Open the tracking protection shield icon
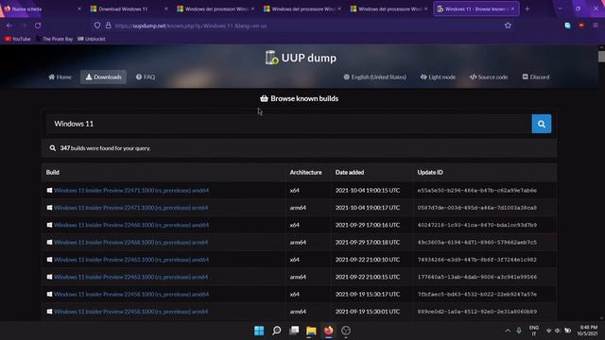This screenshot has height=340, width=605. tap(97, 25)
